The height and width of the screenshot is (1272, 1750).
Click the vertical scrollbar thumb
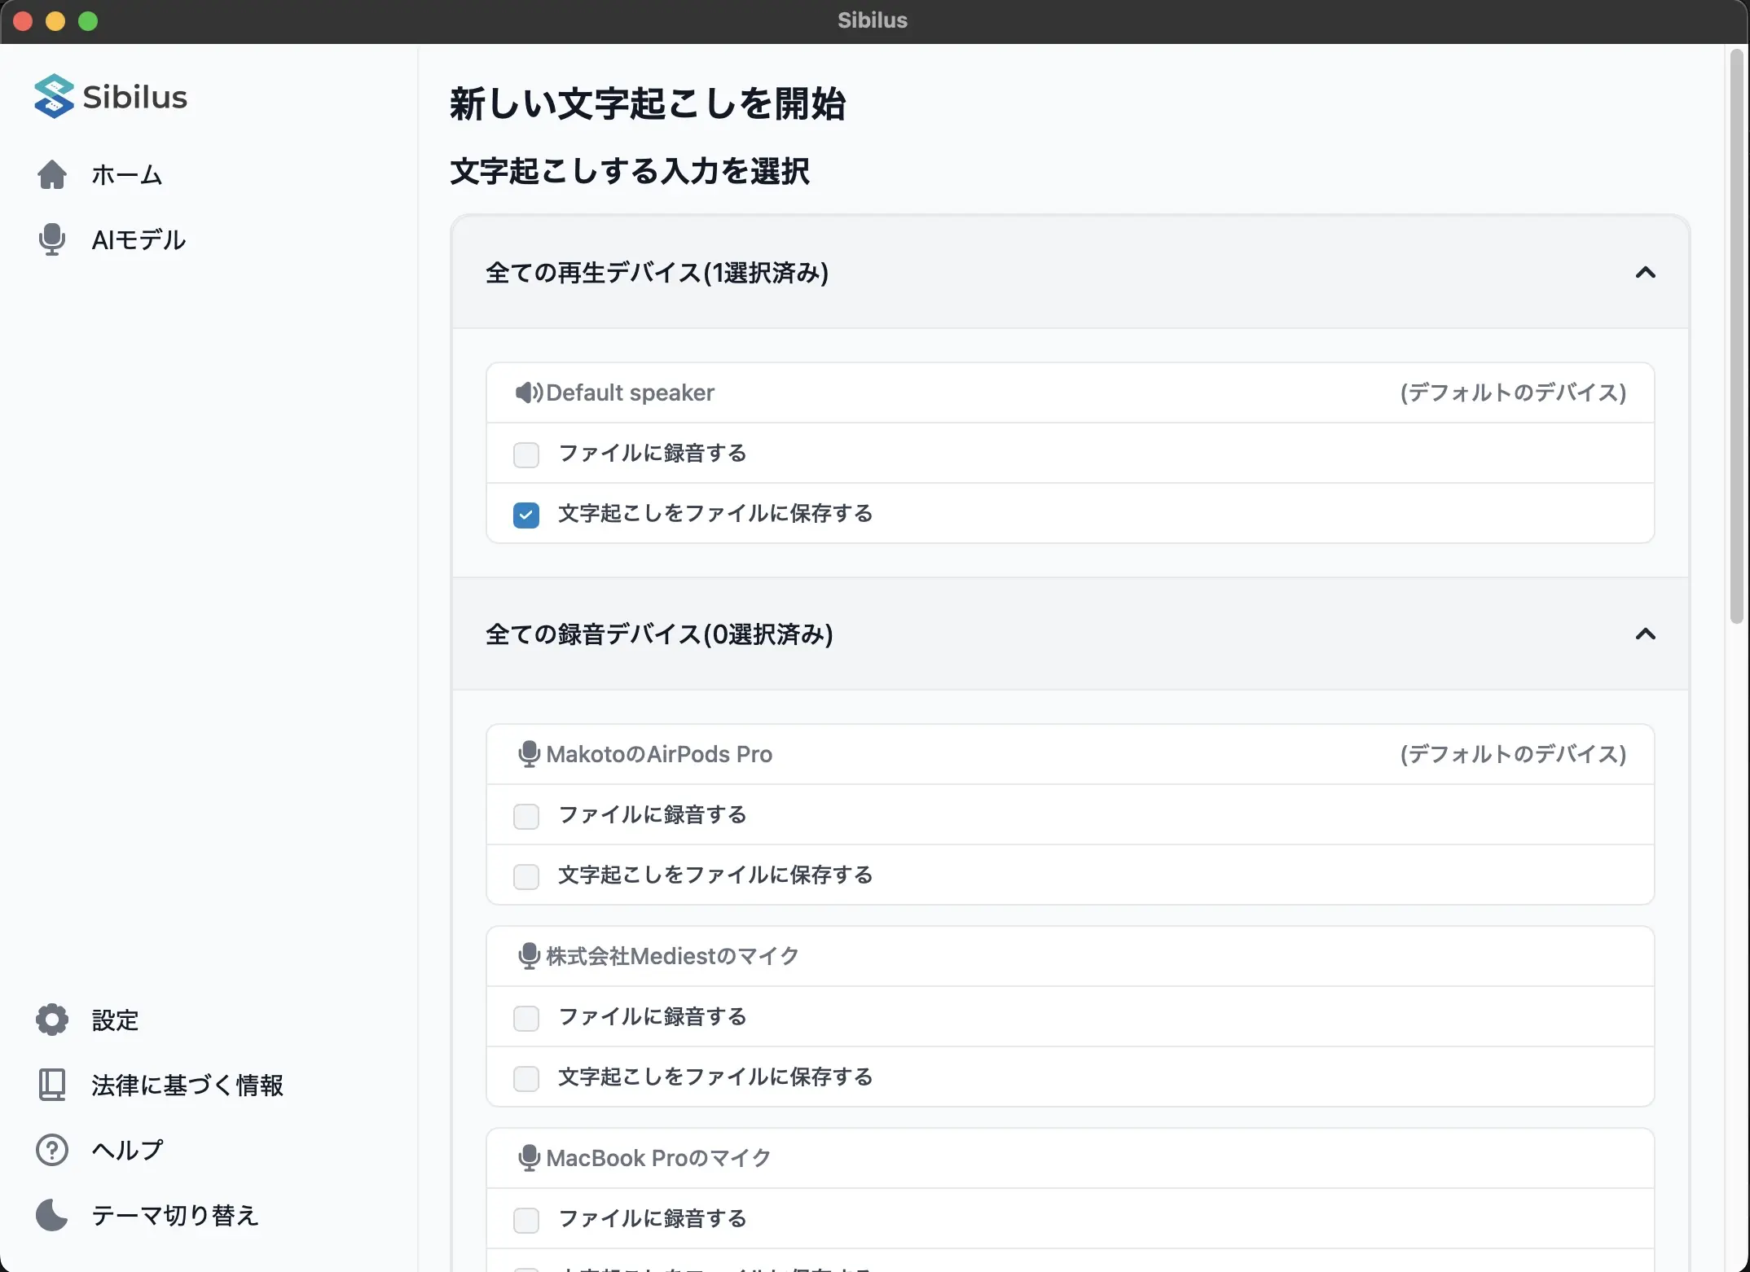click(1736, 336)
